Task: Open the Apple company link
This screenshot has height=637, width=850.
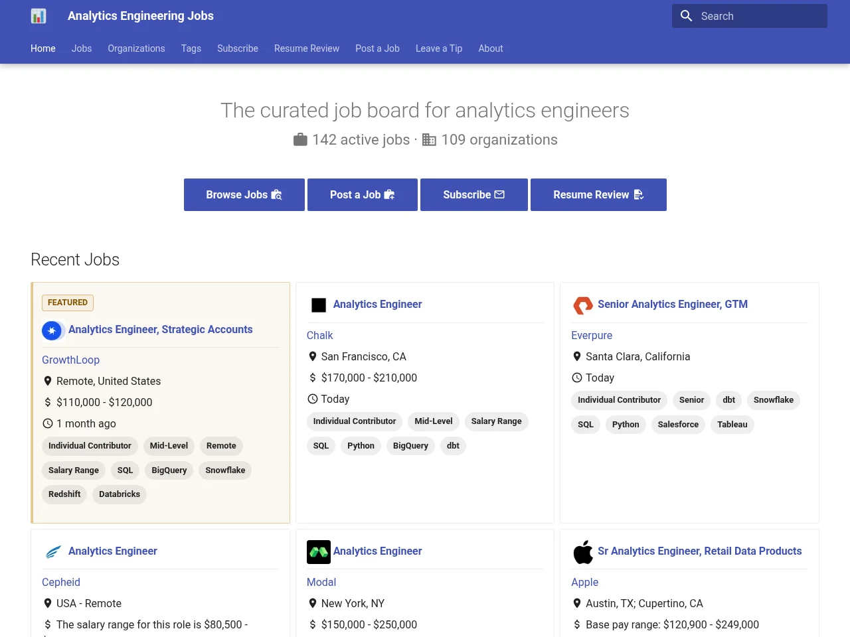Action: (584, 582)
